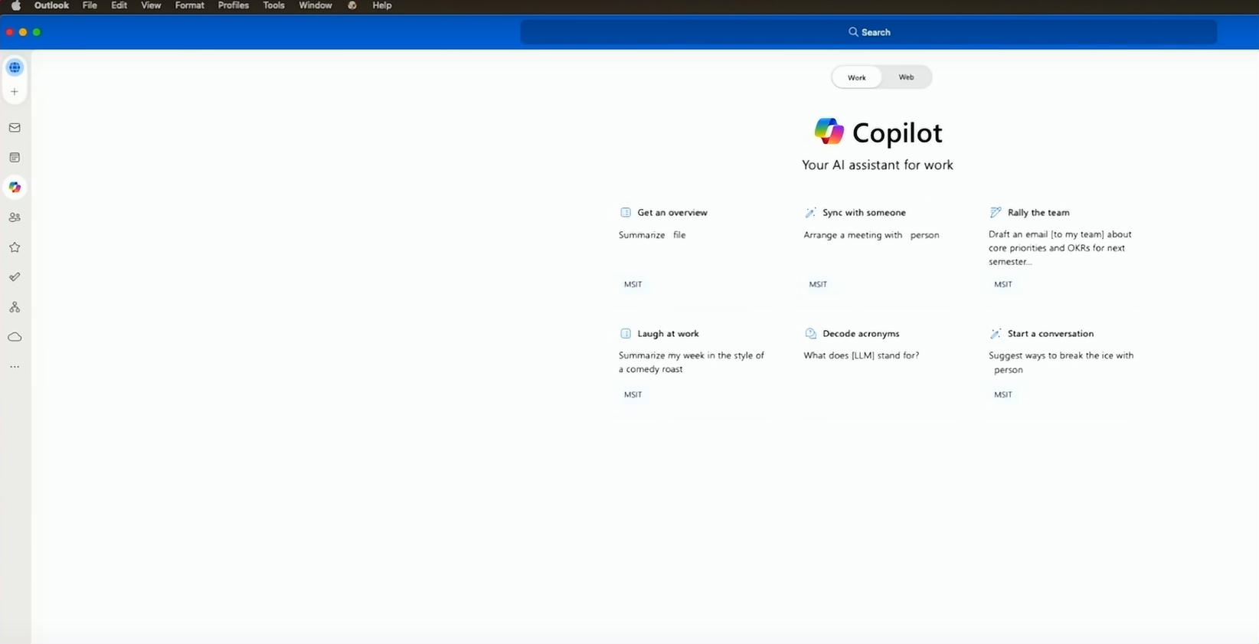Click the Get an overview document icon
The height and width of the screenshot is (644, 1259).
point(626,212)
